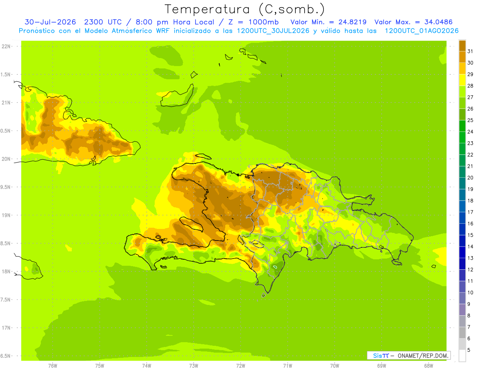This screenshot has width=481, height=371.
Task: Click the '69W' longitude label
Action: pyautogui.click(x=382, y=366)
